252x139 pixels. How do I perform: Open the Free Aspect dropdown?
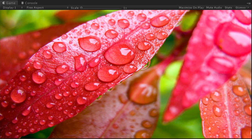pyautogui.click(x=47, y=7)
